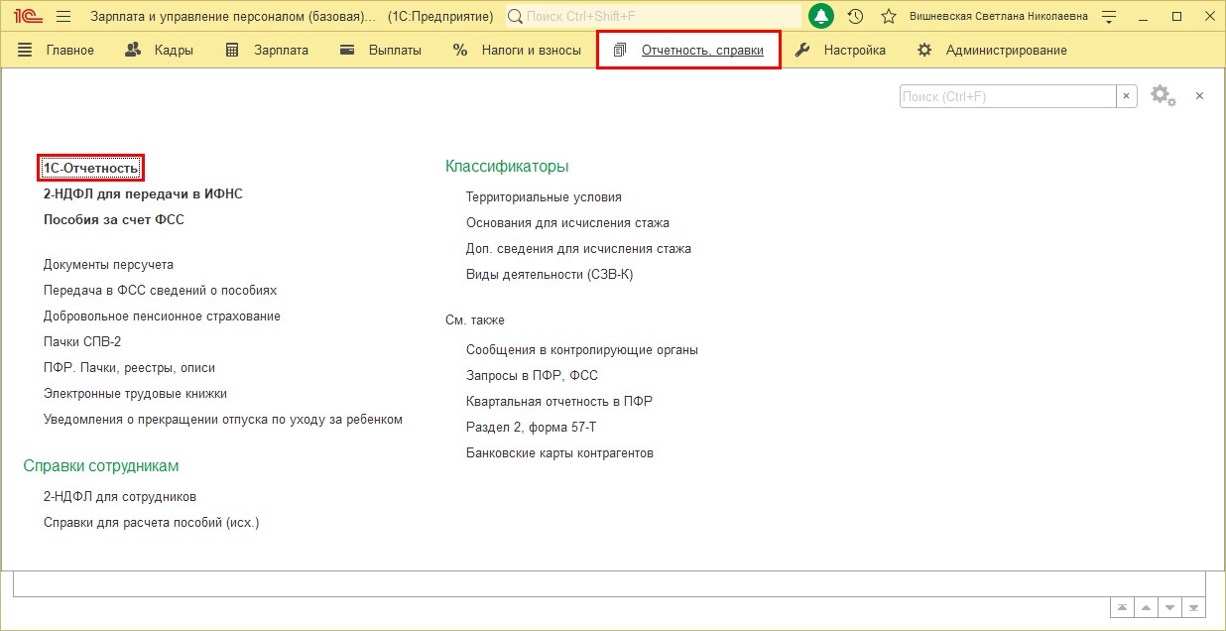Screen dimensions: 1226x631
Task: Open Раздел 2, форма 57-Т
Action: [531, 428]
